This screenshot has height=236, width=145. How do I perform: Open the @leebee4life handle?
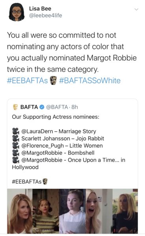45,15
